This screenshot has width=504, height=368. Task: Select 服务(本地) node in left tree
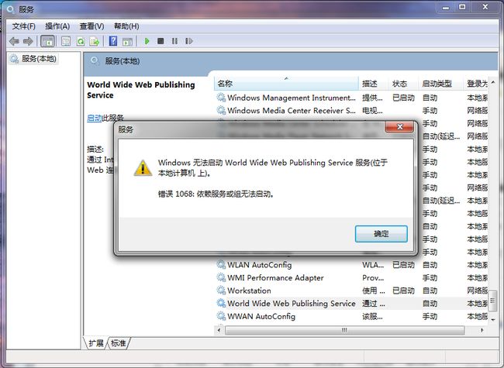[39, 59]
